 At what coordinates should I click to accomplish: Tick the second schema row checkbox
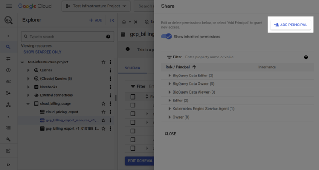coord(133,113)
